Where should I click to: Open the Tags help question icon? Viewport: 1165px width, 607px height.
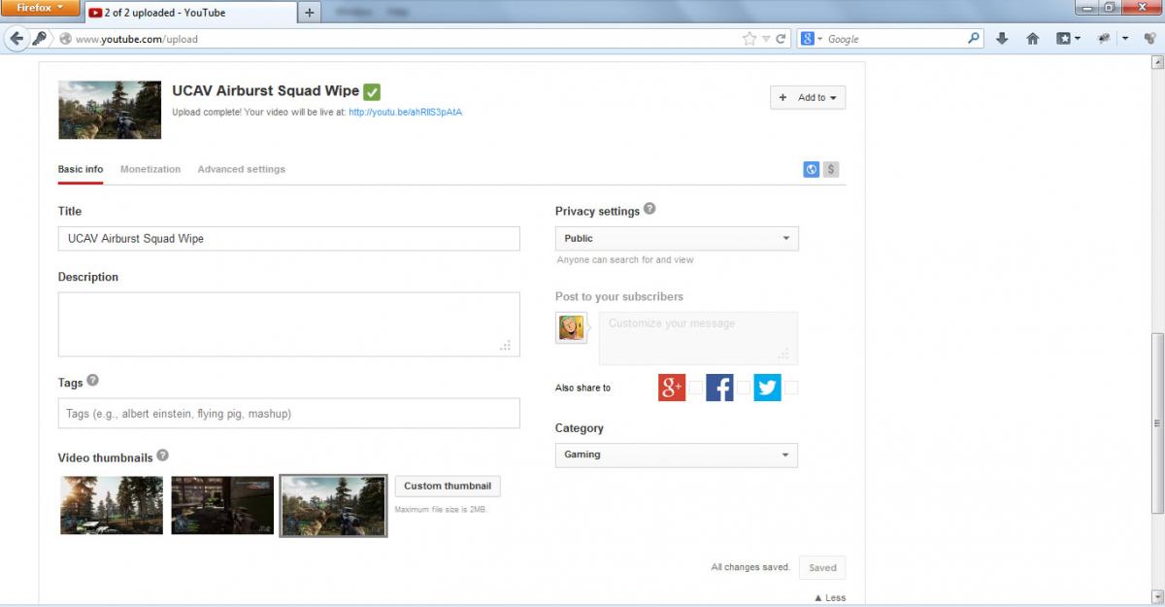(92, 381)
